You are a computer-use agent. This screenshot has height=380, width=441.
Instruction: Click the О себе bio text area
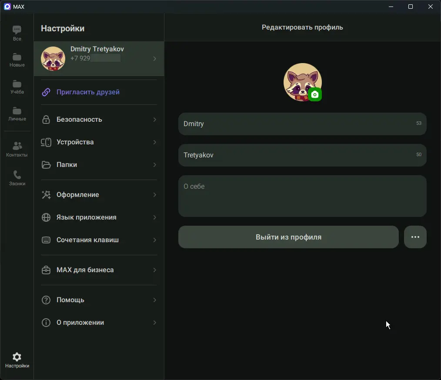click(x=302, y=196)
